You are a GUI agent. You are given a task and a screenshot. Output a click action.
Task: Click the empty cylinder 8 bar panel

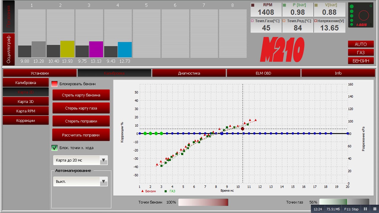pyautogui.click(x=233, y=33)
